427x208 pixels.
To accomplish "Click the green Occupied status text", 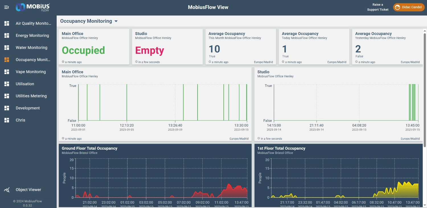I will (83, 50).
